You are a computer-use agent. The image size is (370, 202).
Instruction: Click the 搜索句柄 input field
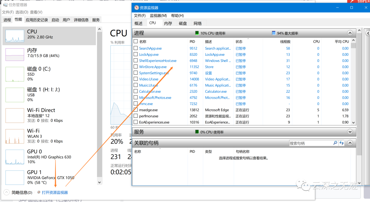pyautogui.click(x=312, y=143)
